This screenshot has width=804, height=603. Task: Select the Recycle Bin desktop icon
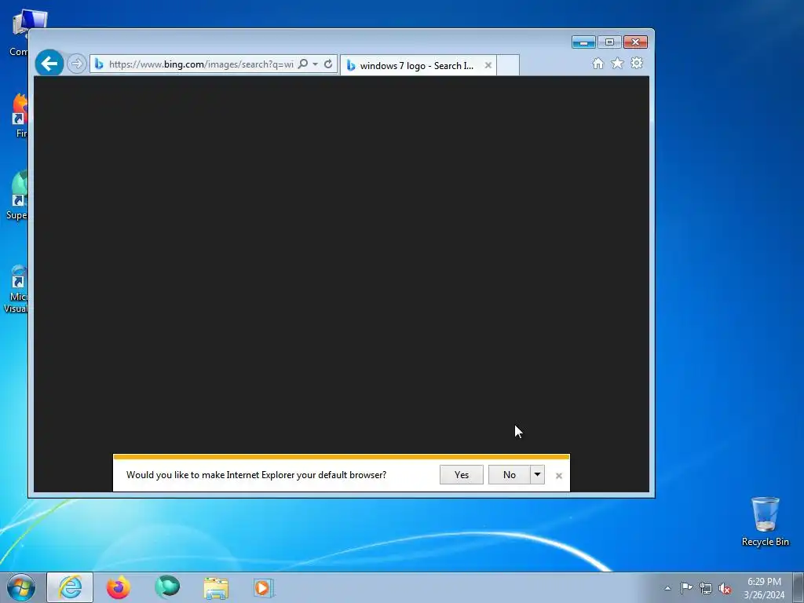coord(765,522)
